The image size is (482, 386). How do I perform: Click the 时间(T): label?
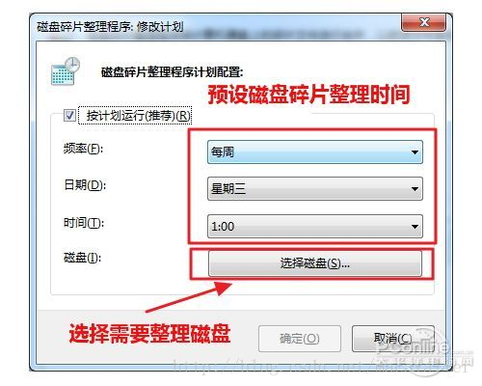pos(83,223)
